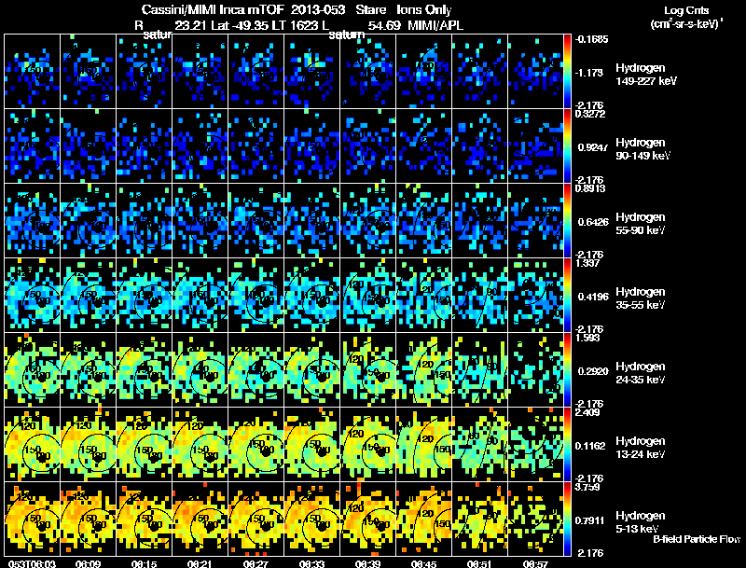
Task: Open the 35-55 keV panel at 06:09
Action: 88,296
